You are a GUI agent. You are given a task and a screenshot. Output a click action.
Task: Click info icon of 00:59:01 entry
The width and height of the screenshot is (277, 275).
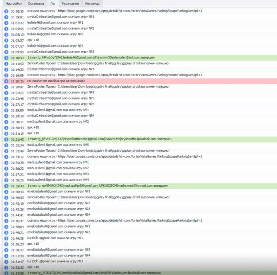(x=6, y=17)
